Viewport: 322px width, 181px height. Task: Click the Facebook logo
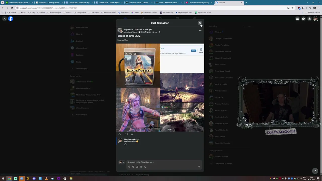(11, 19)
